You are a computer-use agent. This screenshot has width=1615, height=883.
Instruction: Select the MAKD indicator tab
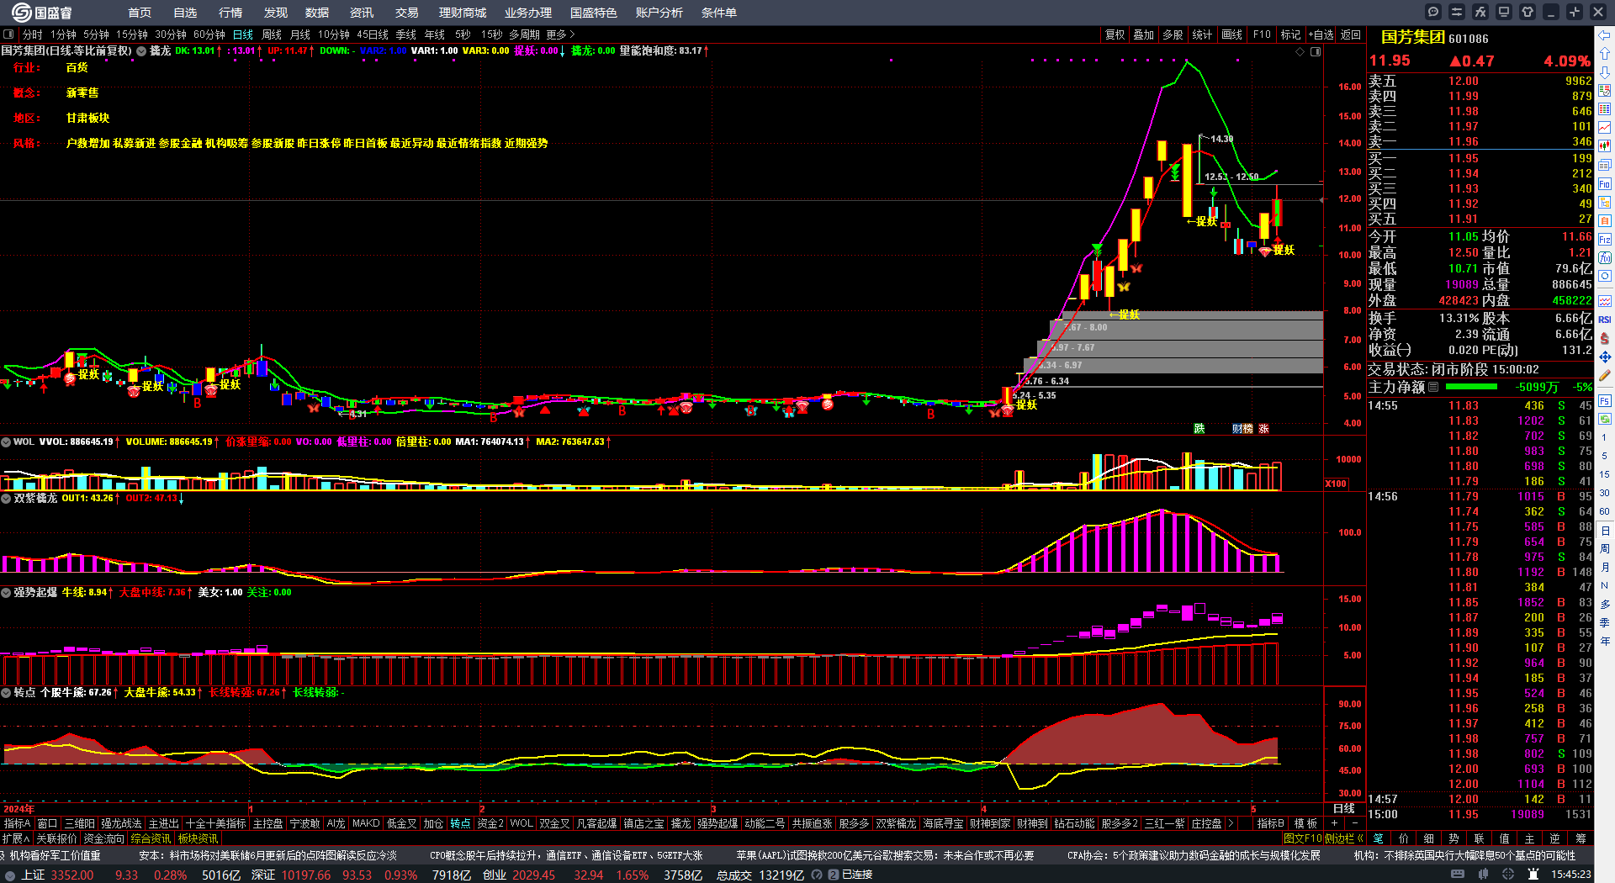[x=366, y=823]
